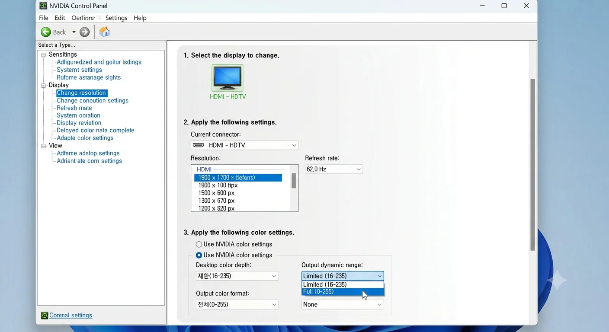This screenshot has width=609, height=332.
Task: Click the selected Use NVIDIA color settings radio
Action: [199, 255]
